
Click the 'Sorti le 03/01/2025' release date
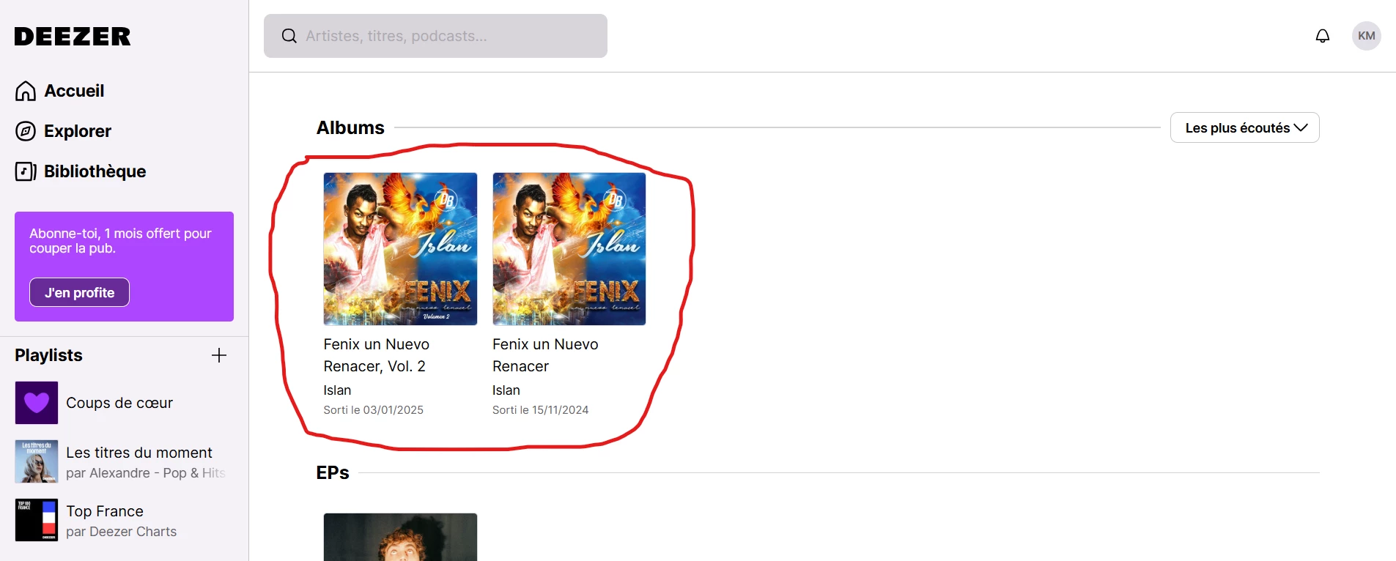tap(374, 410)
